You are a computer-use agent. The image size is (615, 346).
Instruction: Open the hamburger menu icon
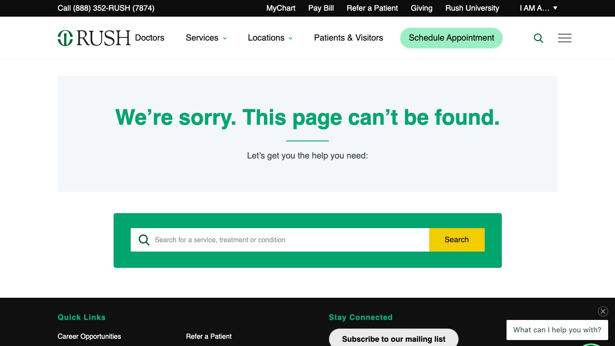pyautogui.click(x=565, y=38)
